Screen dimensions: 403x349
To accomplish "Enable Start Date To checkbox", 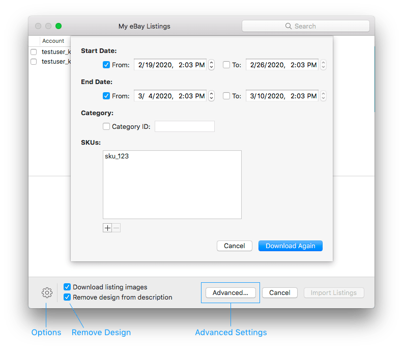I will click(x=226, y=65).
